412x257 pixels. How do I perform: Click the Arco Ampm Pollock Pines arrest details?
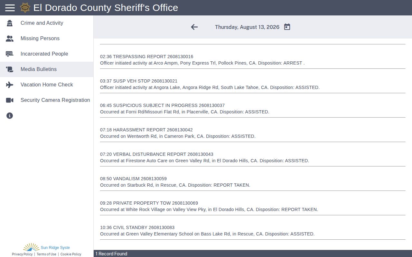pos(202,63)
